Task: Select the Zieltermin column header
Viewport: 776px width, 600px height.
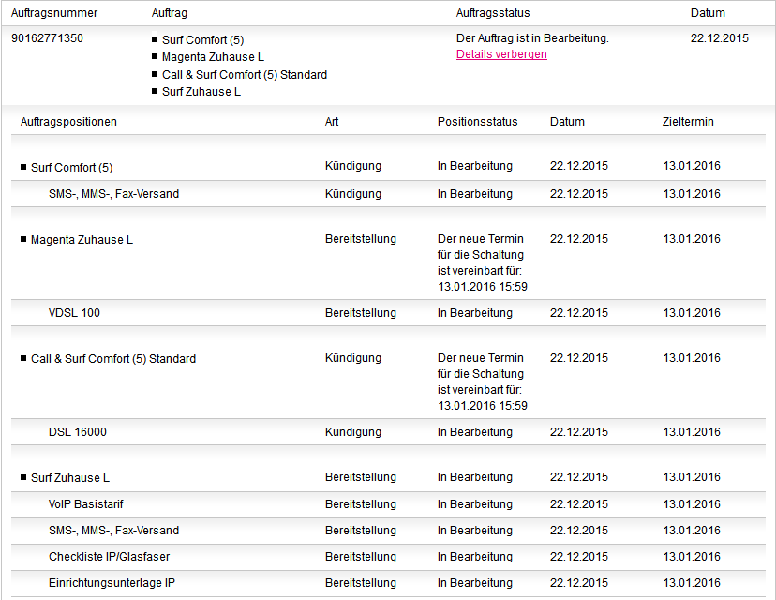Action: 688,122
